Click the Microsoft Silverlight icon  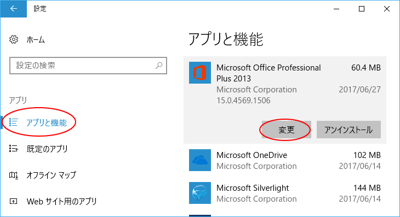click(x=200, y=193)
